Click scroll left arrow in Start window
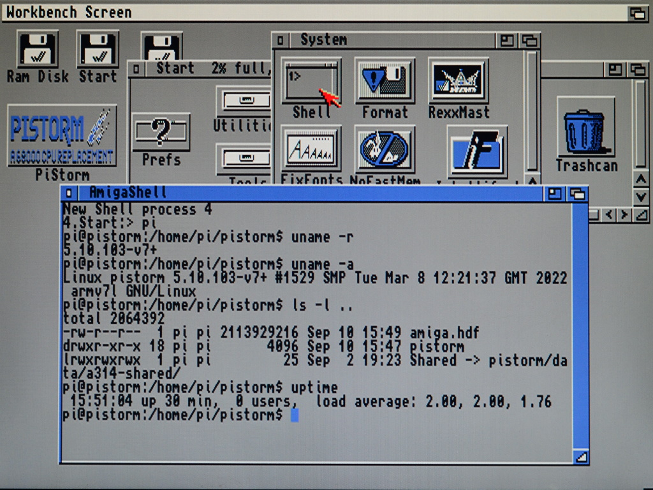653x490 pixels. [609, 215]
